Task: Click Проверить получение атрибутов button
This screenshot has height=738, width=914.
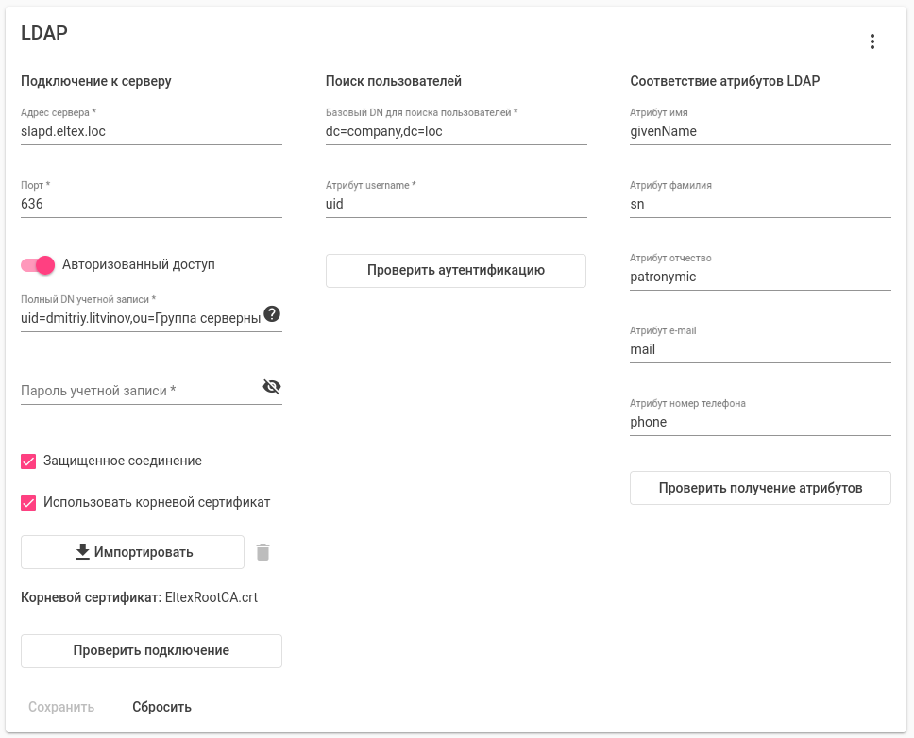Action: [760, 488]
